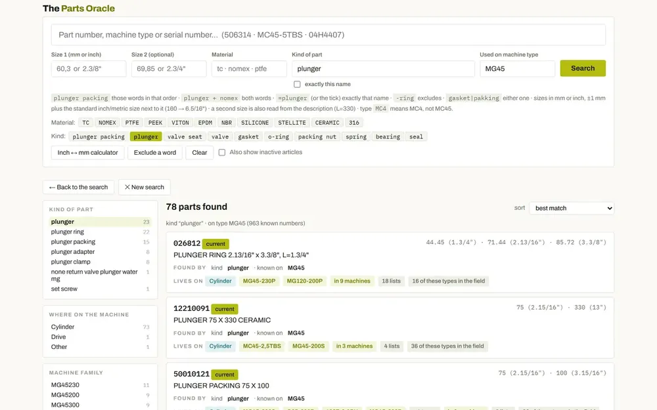Select the CERAMIC material chip
This screenshot has height=410, width=657.
click(x=327, y=123)
